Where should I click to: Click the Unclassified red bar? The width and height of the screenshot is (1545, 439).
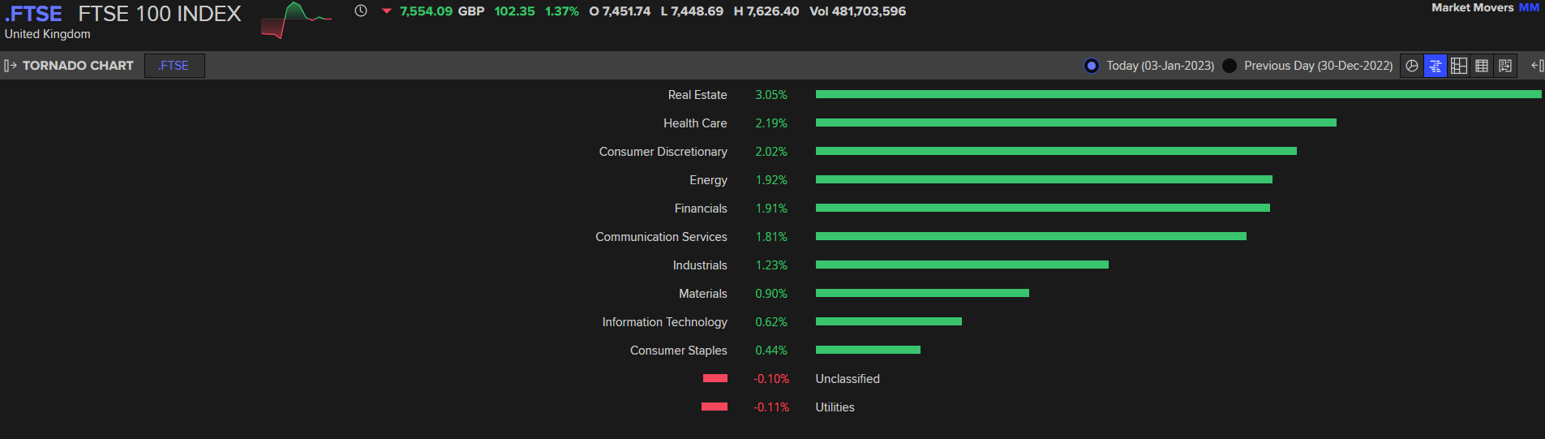tap(715, 378)
